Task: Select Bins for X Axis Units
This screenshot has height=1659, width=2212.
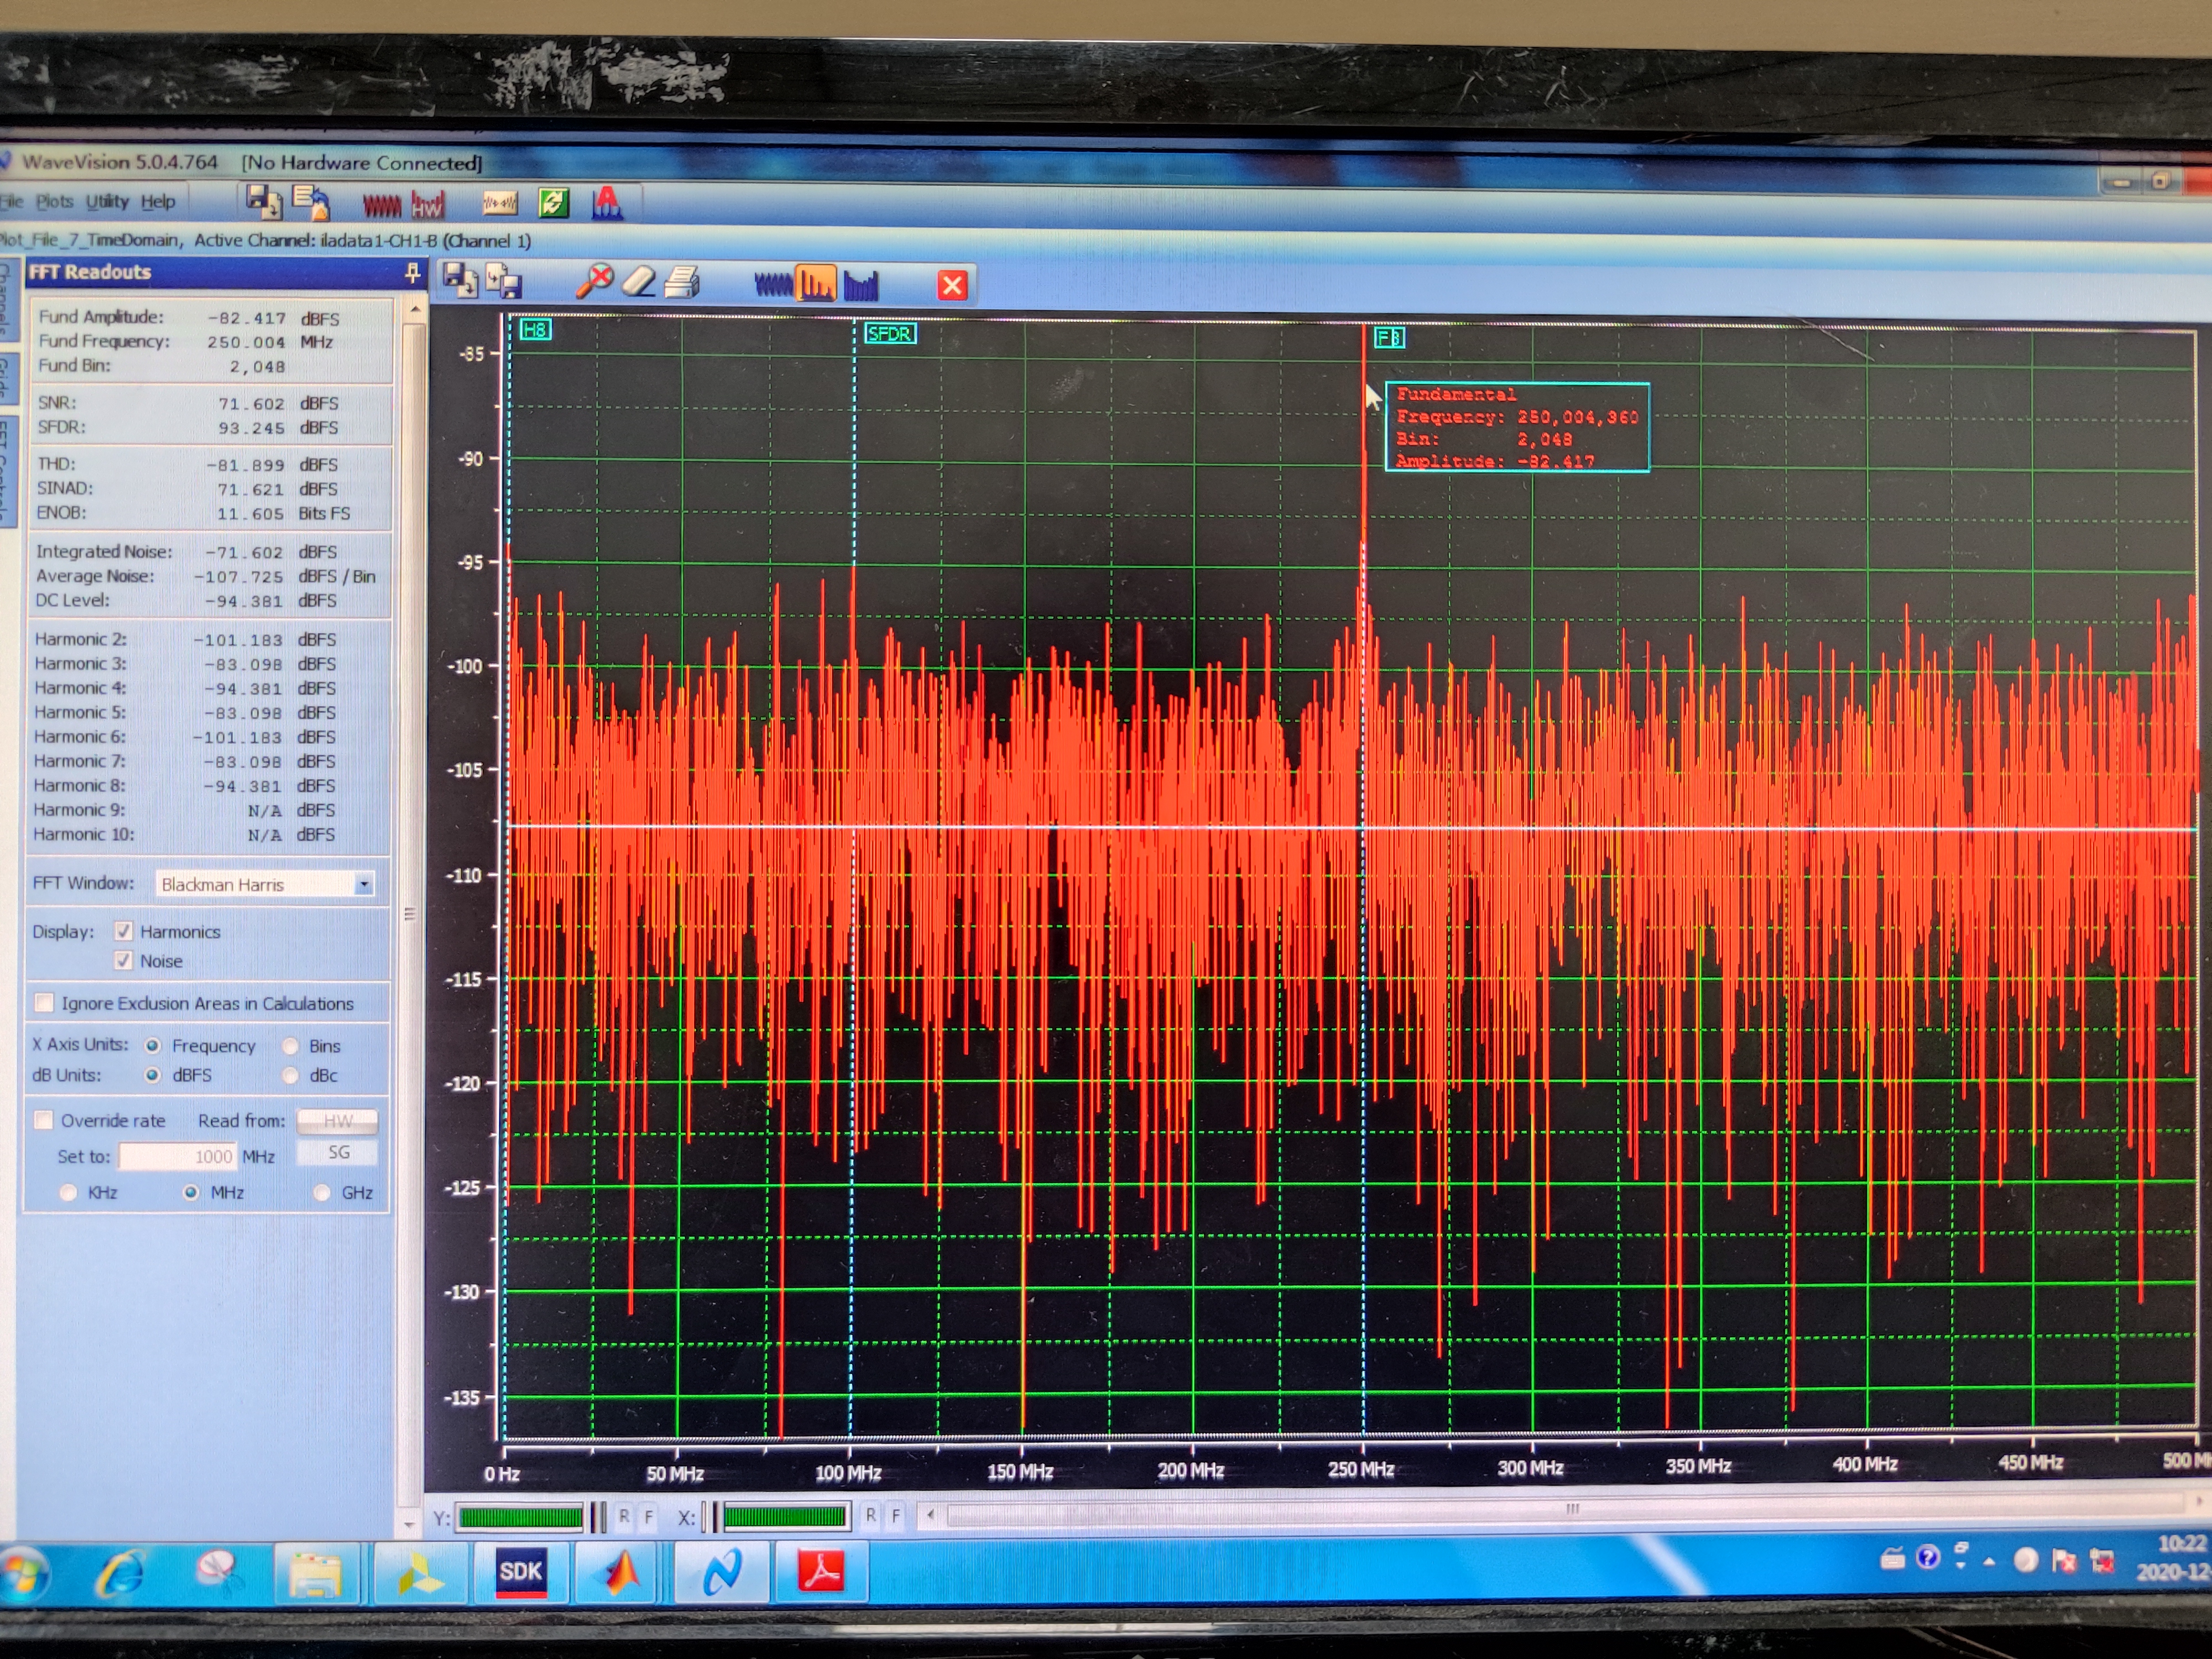Action: tap(291, 1046)
